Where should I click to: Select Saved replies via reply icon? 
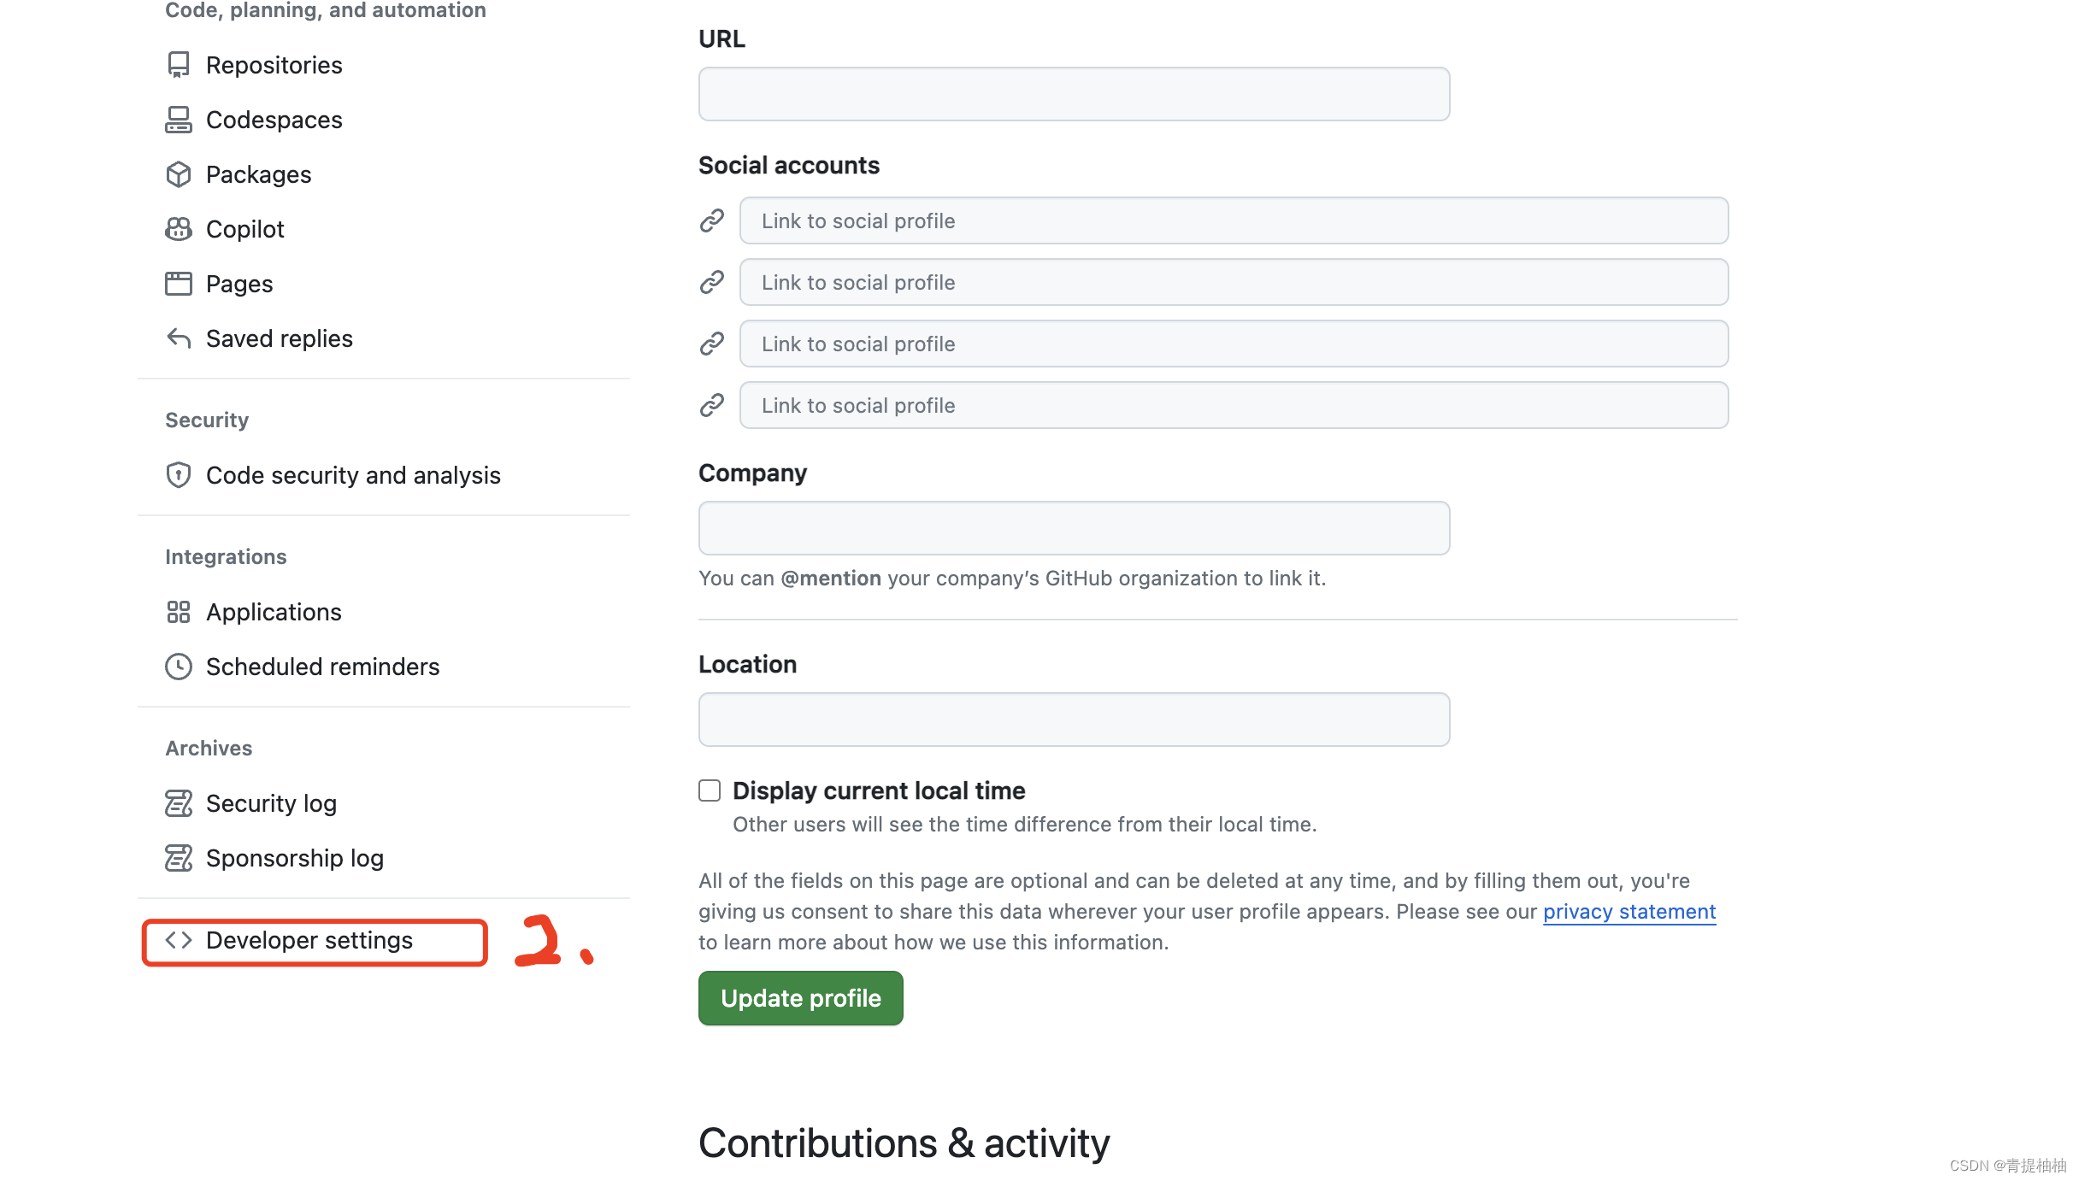point(178,338)
